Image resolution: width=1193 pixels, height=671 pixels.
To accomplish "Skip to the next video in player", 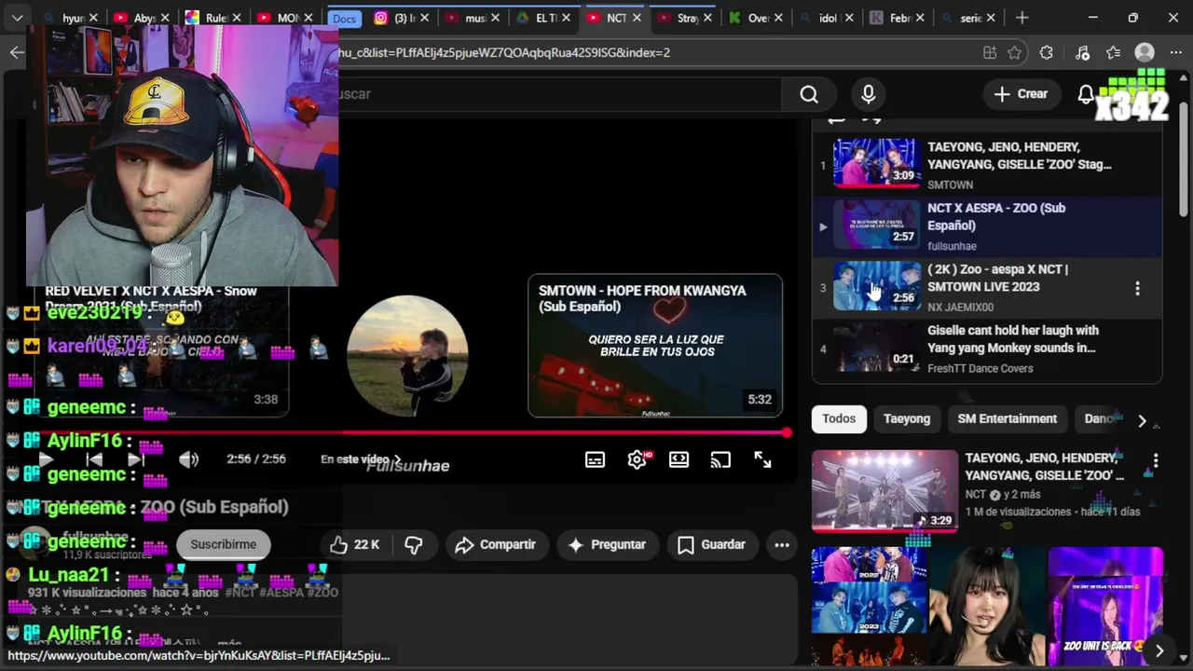I will point(136,459).
